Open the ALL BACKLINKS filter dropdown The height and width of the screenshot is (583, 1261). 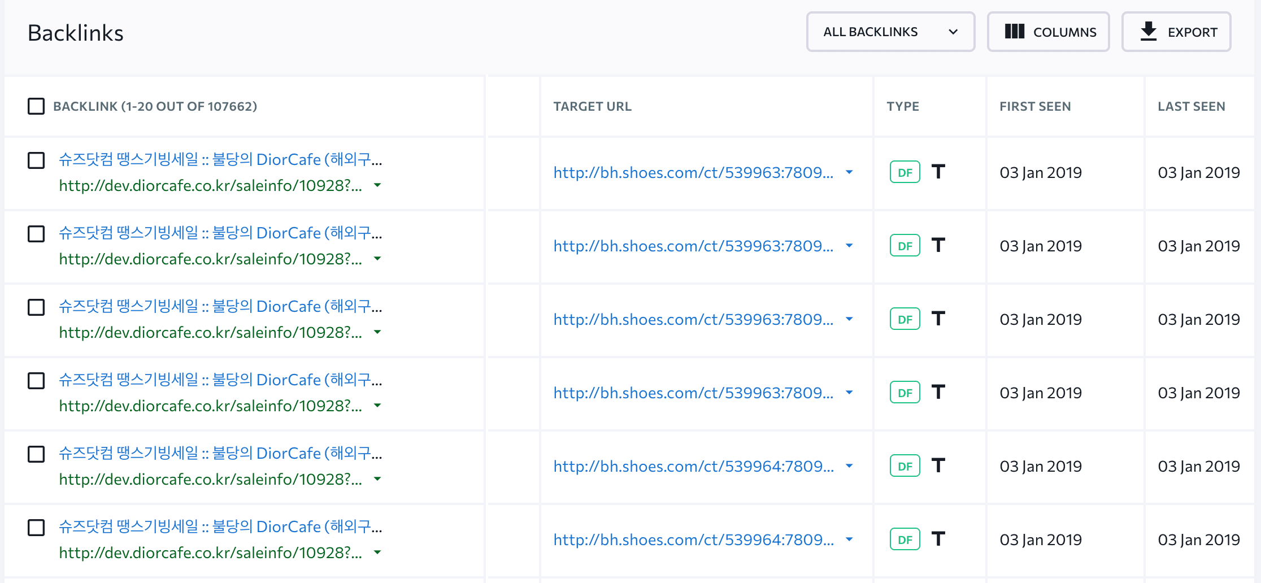click(x=890, y=32)
